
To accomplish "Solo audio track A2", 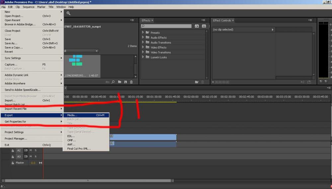I will [36, 150].
